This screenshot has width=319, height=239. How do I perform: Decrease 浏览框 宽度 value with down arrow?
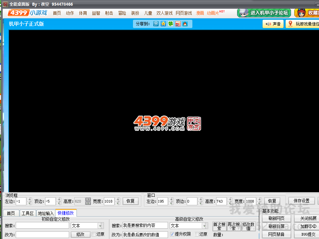pyautogui.click(x=118, y=203)
